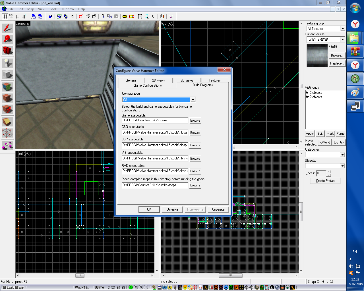Viewport: 364px width, 291px height.
Task: Toggle Ignore Groups (ig) button
Action: point(72,16)
